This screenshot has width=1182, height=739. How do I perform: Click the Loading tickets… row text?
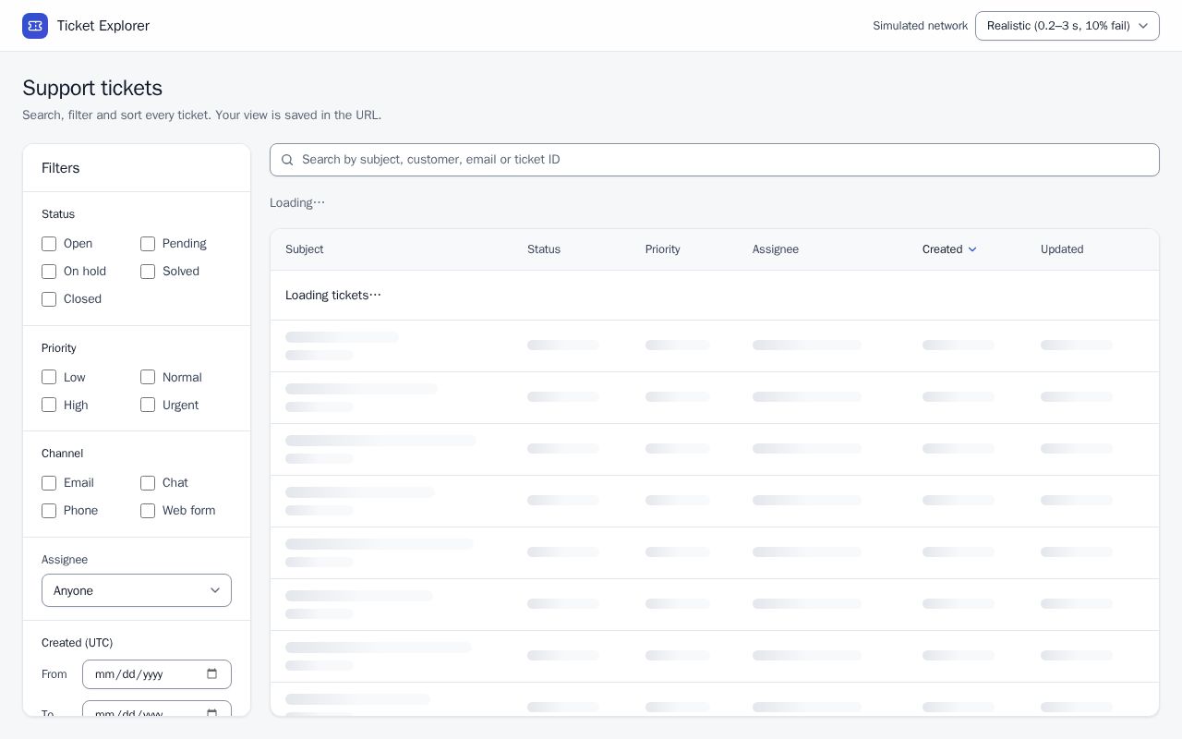(x=333, y=296)
